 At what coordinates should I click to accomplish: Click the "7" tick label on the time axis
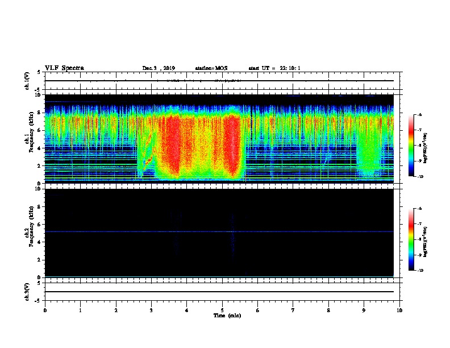(293, 310)
